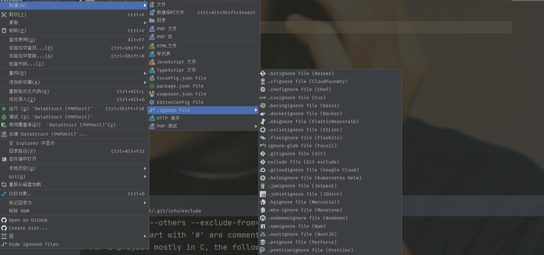Select .chefignore file (Chef)
The height and width of the screenshot is (255, 544).
coord(330,89)
